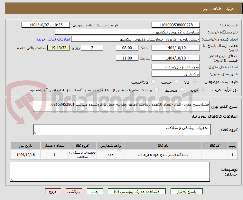Screen dimensions: 243x200
Task: Click the بازگشت back button
Action: coord(74,192)
